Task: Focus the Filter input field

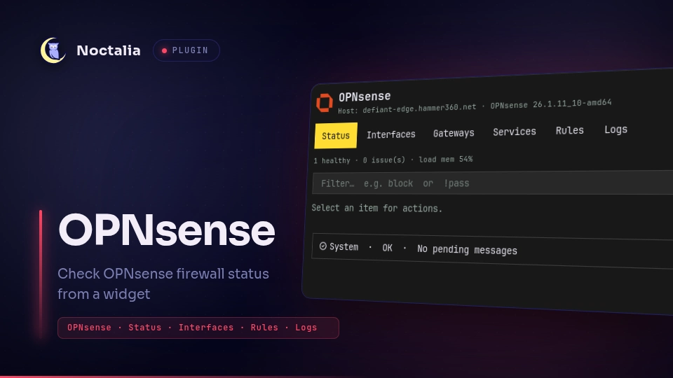Action: click(493, 183)
